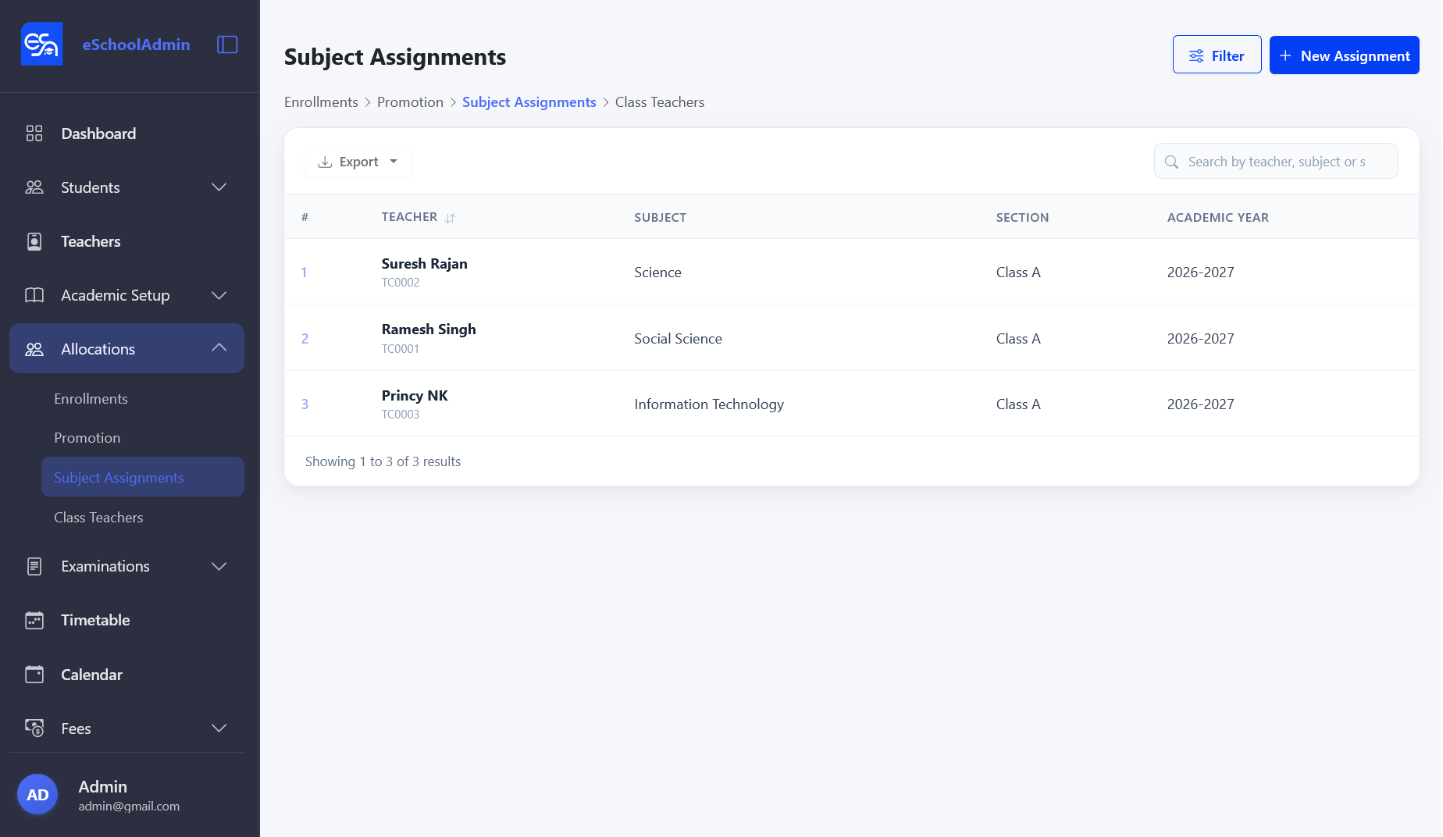Select teacher Suresh Rajan
Viewport: 1443px width, 837px height.
coord(424,264)
